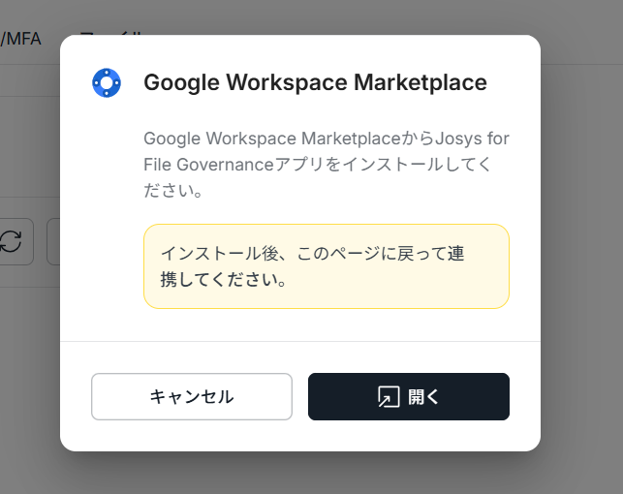623x494 pixels.
Task: Click the ください。 line ending the description
Action: [173, 190]
